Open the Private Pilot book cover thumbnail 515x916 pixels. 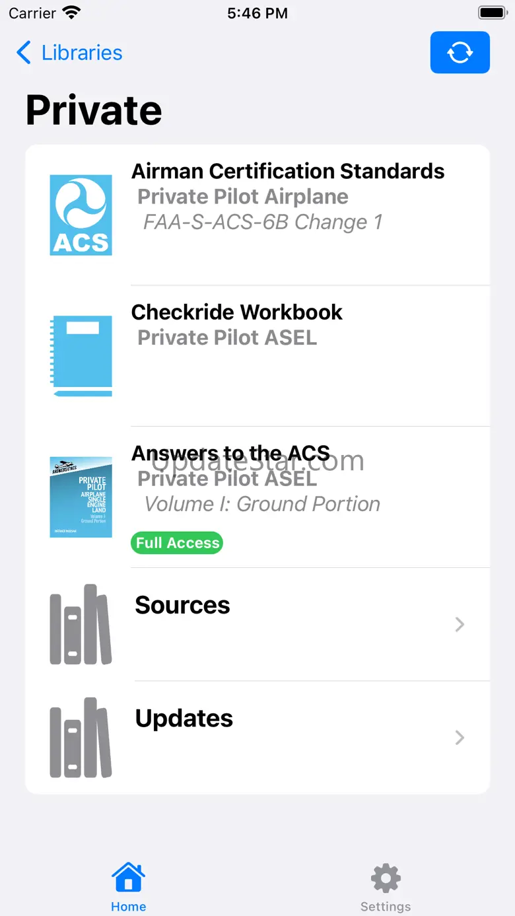tap(81, 497)
